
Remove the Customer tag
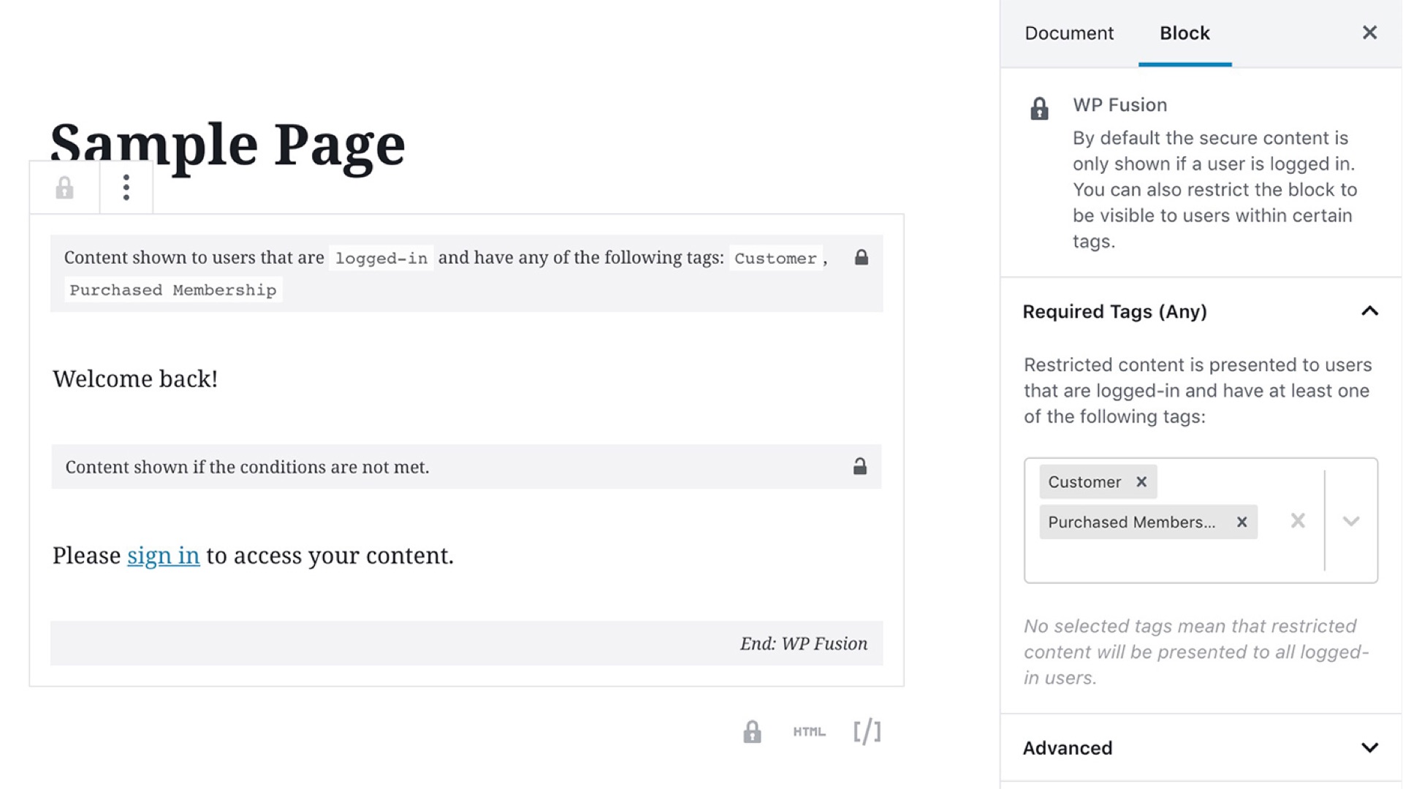click(1141, 481)
